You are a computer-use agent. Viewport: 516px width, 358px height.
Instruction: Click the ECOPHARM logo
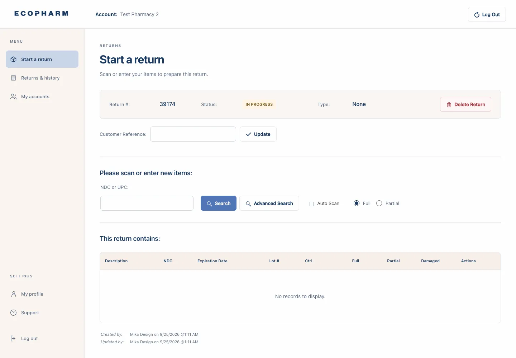[x=41, y=14]
